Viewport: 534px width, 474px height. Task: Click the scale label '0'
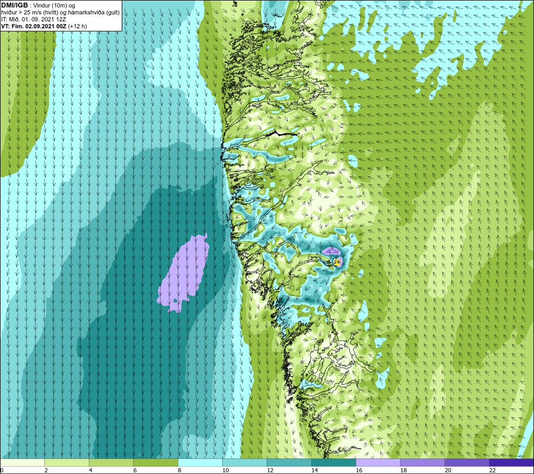(2, 470)
